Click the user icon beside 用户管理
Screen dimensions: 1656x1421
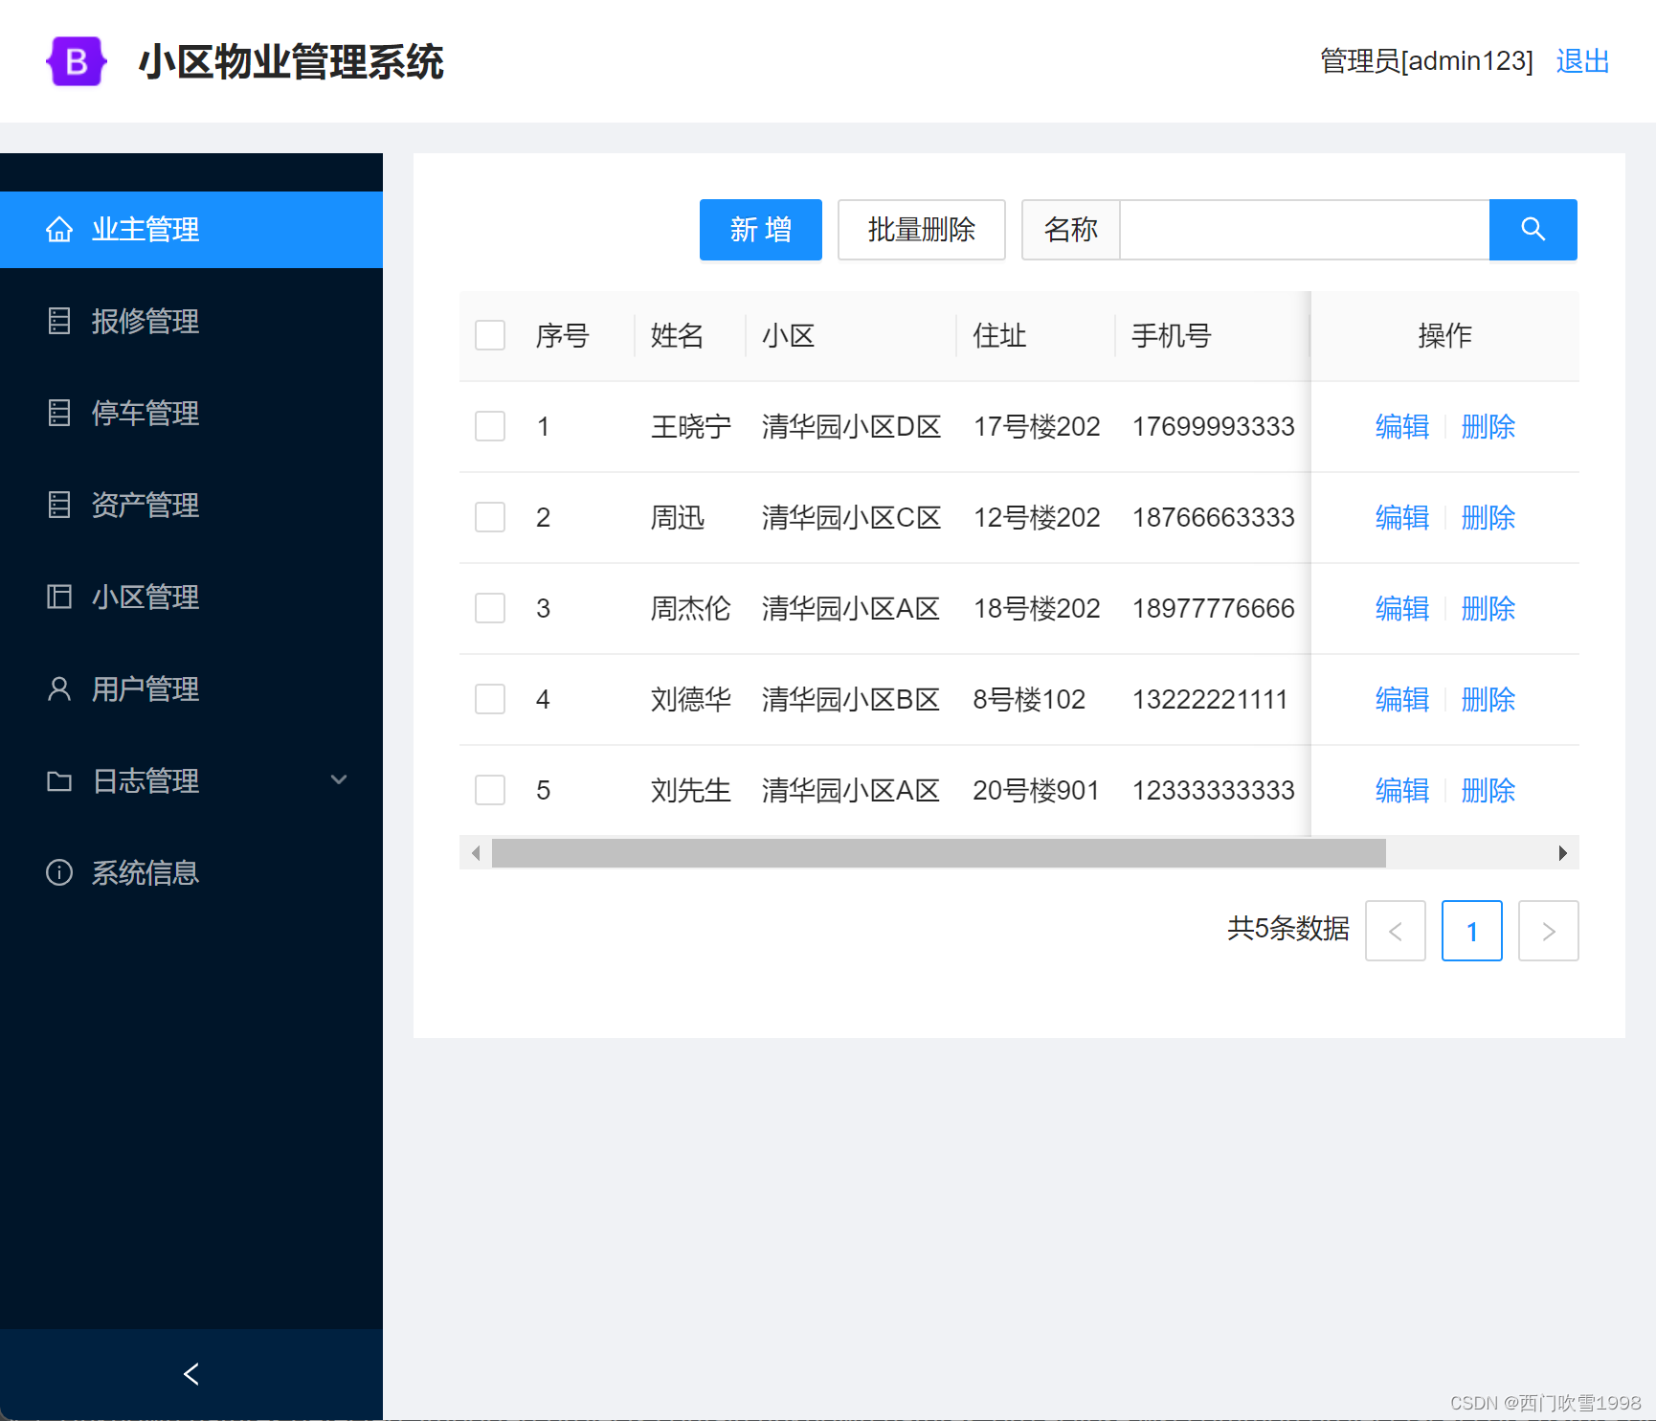pyautogui.click(x=59, y=688)
